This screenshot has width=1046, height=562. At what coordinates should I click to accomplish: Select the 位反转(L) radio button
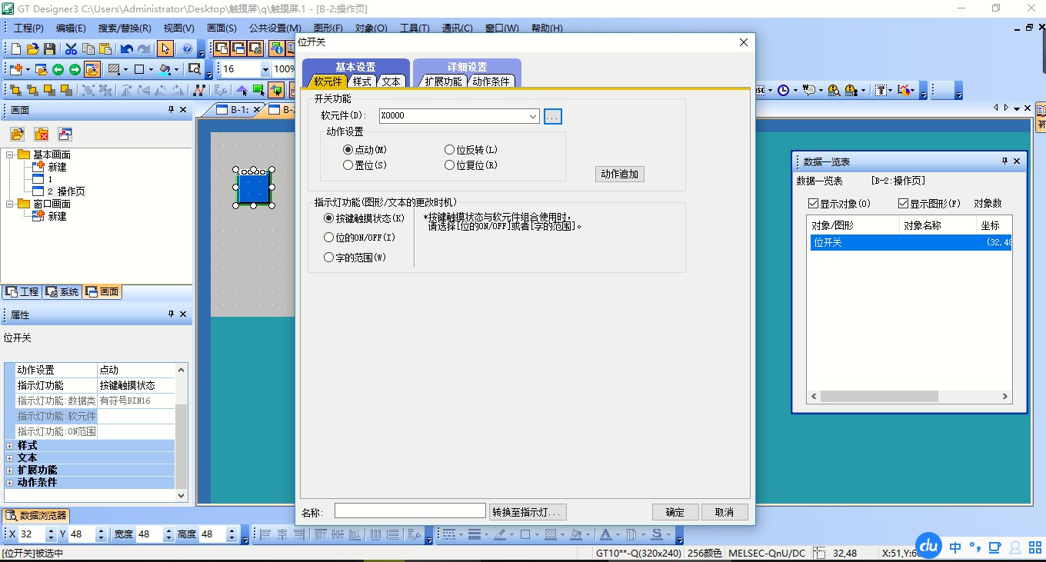450,150
